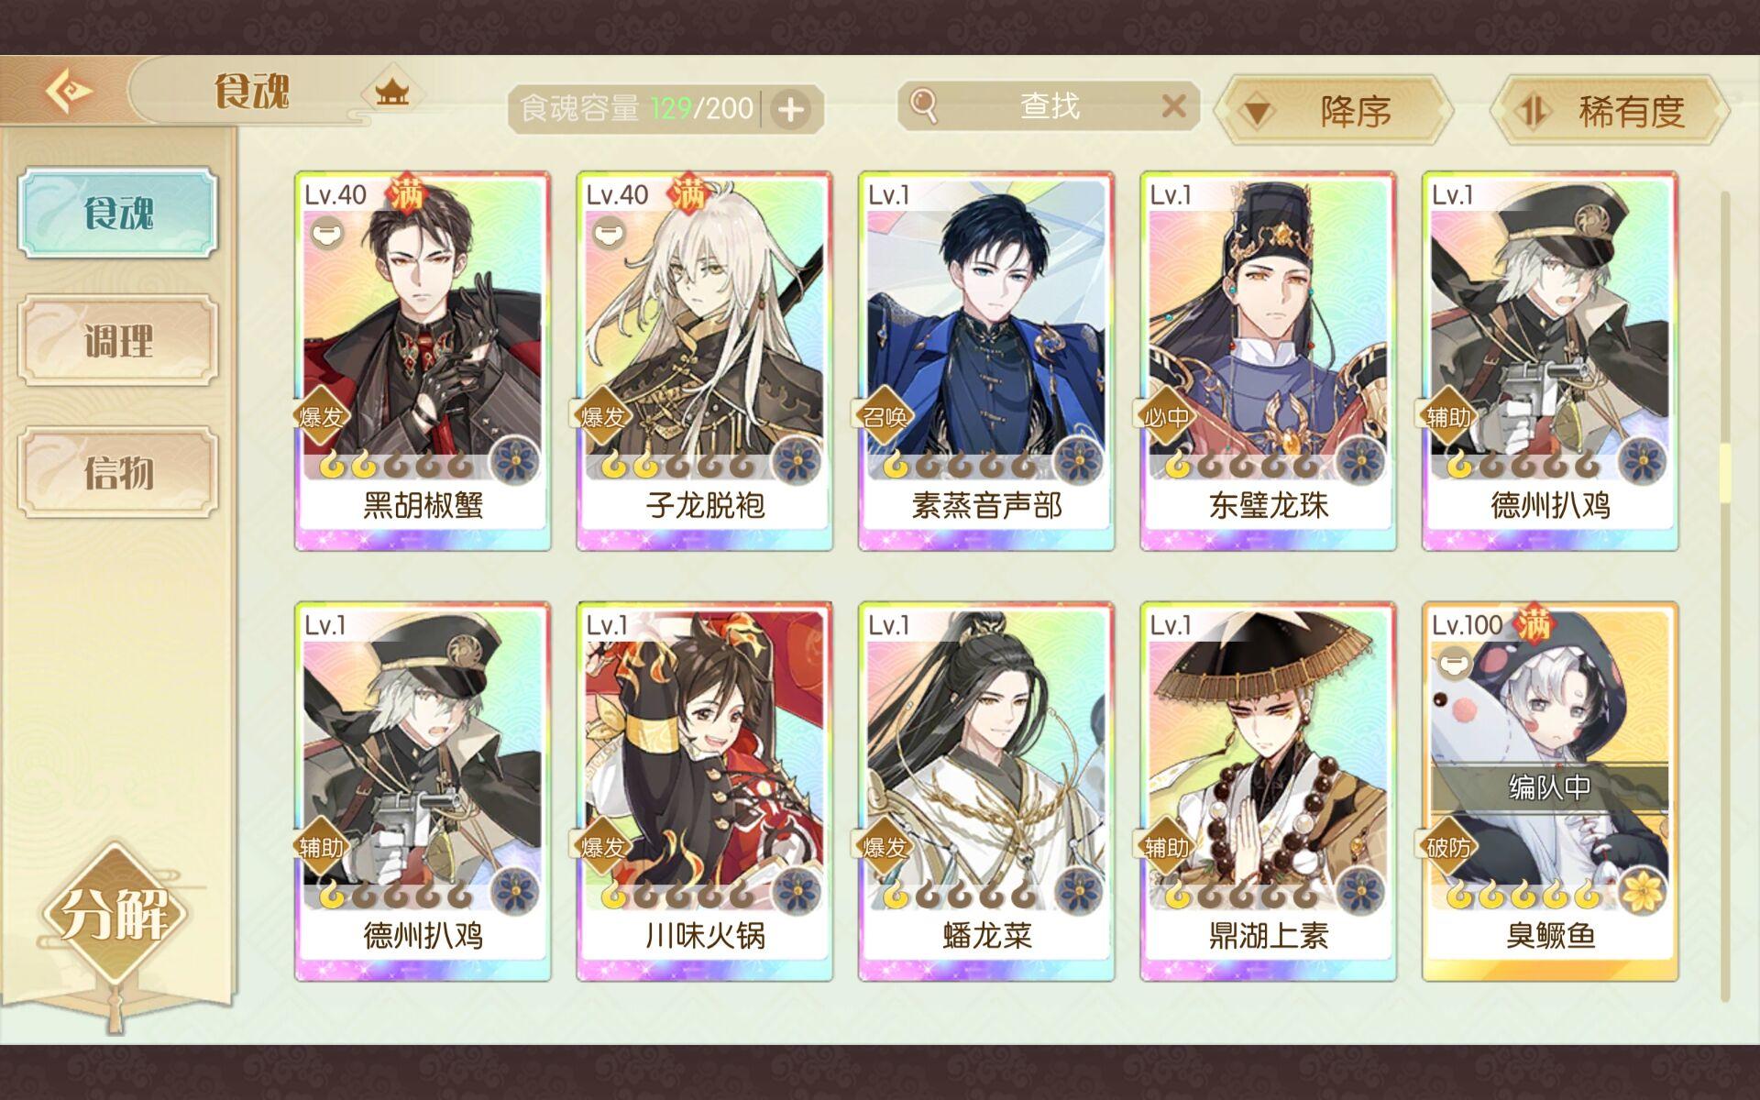
Task: Click the 爆发 tag on 子龙脱袍
Action: coord(602,417)
